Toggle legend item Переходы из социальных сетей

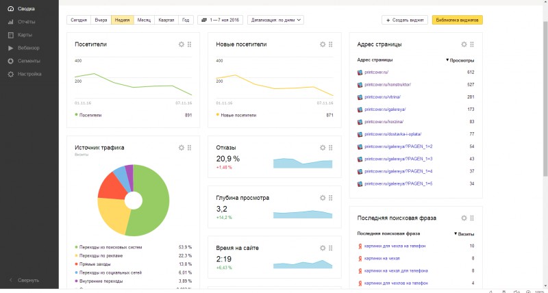(108, 272)
